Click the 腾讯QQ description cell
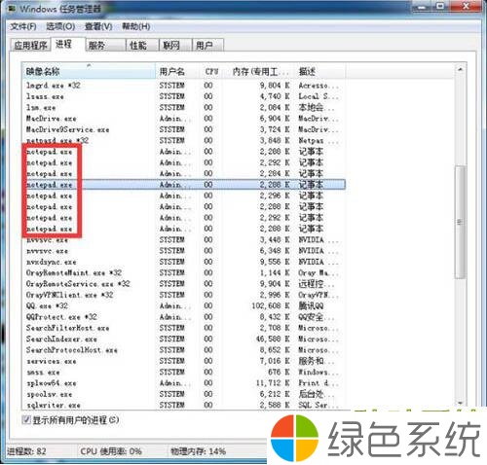The height and width of the screenshot is (465, 487). pyautogui.click(x=311, y=305)
